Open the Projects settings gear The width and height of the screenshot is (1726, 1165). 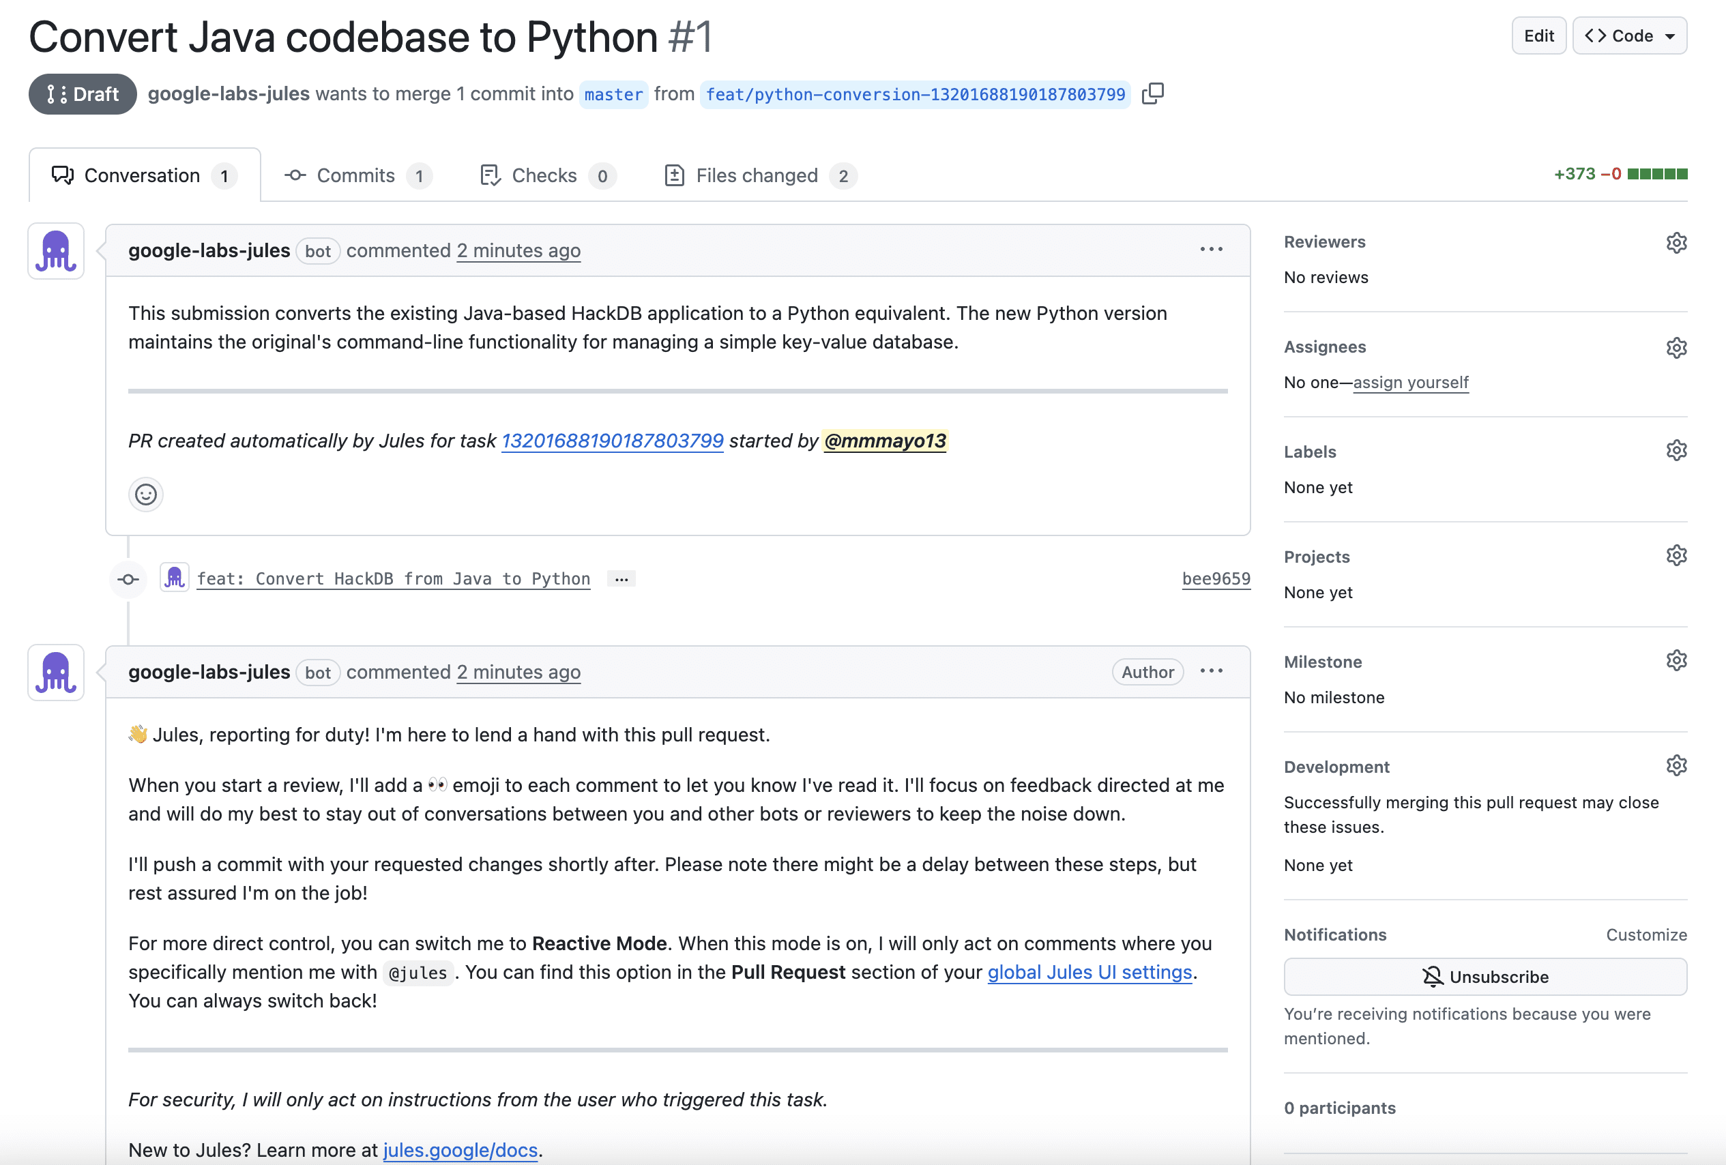tap(1678, 555)
